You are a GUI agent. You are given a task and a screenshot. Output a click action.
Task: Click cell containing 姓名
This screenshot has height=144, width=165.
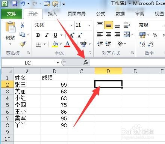point(27,78)
